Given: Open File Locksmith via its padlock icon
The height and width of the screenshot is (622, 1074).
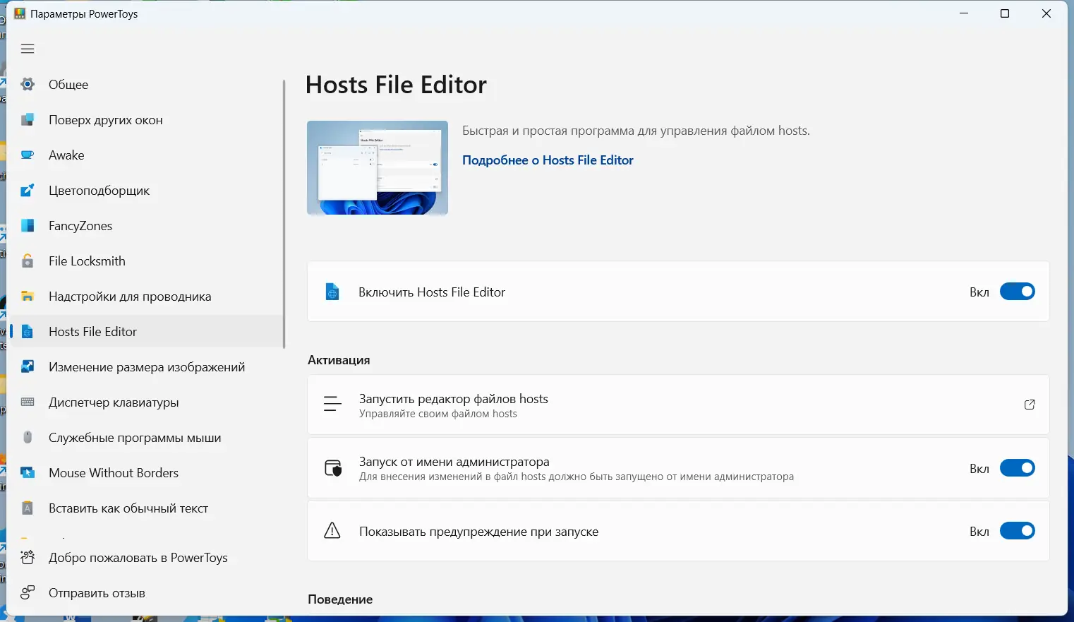Looking at the screenshot, I should pyautogui.click(x=28, y=261).
